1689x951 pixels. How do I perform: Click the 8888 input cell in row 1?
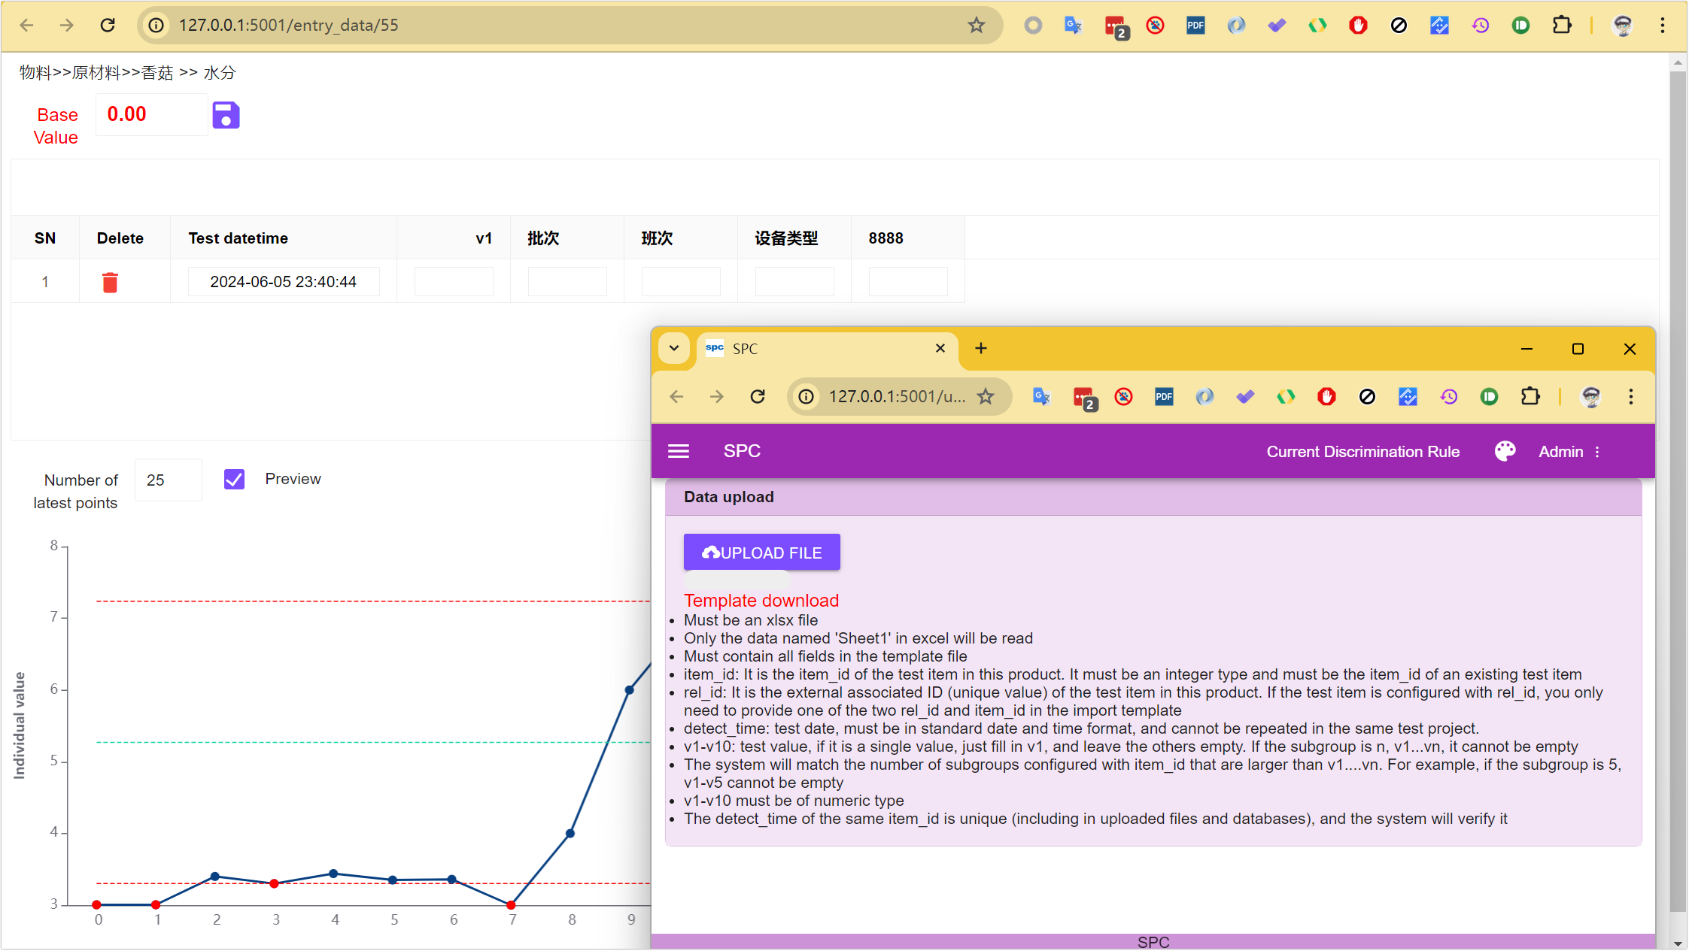click(x=908, y=282)
